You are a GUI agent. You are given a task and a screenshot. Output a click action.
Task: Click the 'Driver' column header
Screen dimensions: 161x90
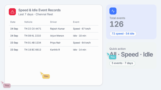pos(54,22)
